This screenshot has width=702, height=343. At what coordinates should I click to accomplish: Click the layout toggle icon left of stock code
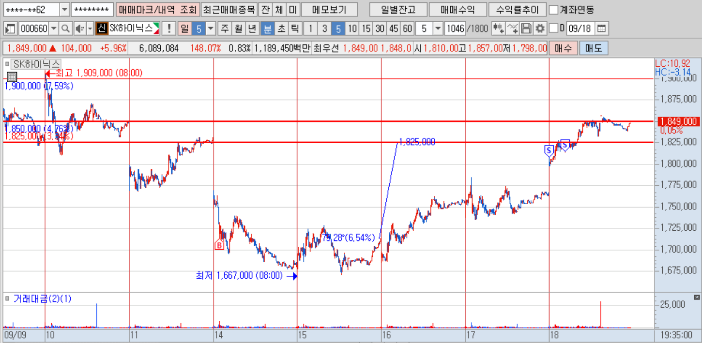(x=10, y=29)
